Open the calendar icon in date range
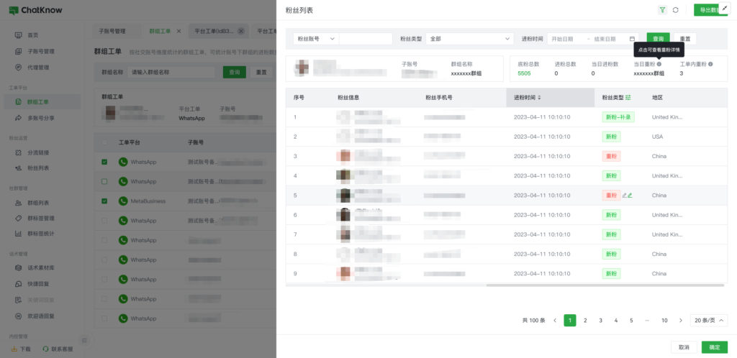Image resolution: width=737 pixels, height=358 pixels. click(x=632, y=39)
